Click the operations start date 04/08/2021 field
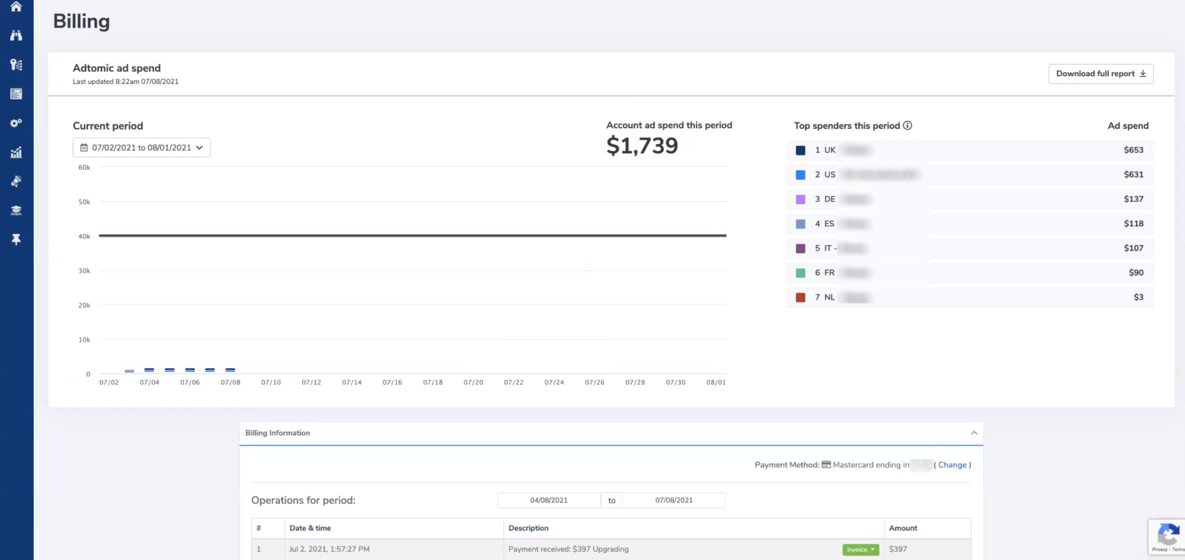This screenshot has width=1185, height=560. click(549, 500)
